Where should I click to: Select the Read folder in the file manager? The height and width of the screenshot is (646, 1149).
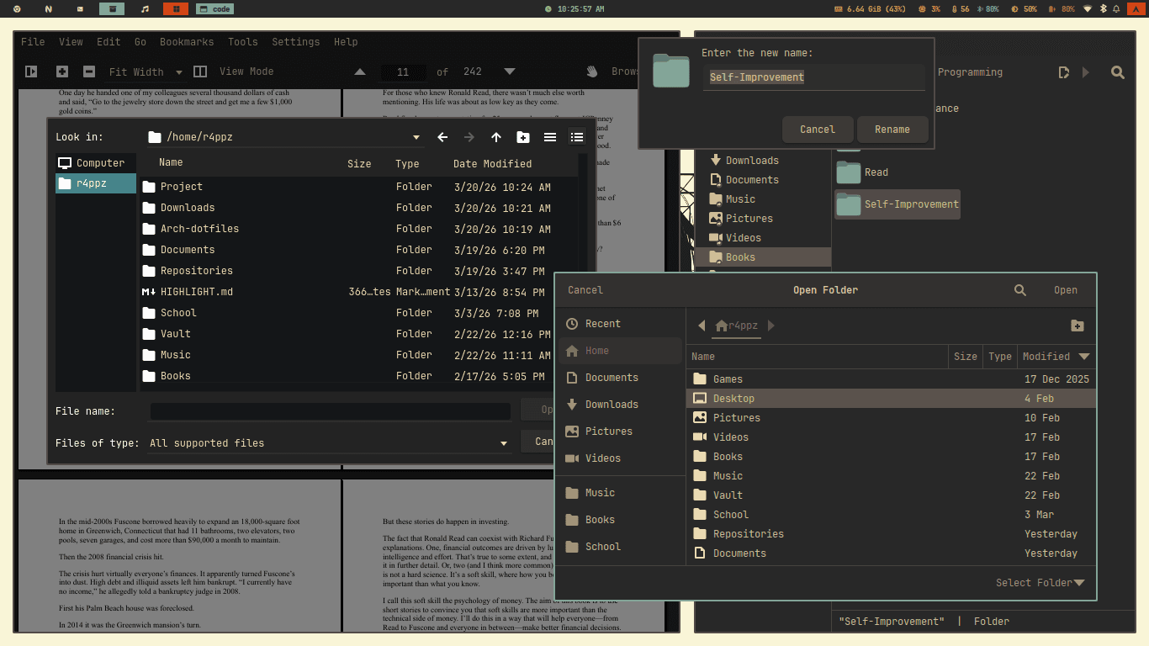click(862, 172)
